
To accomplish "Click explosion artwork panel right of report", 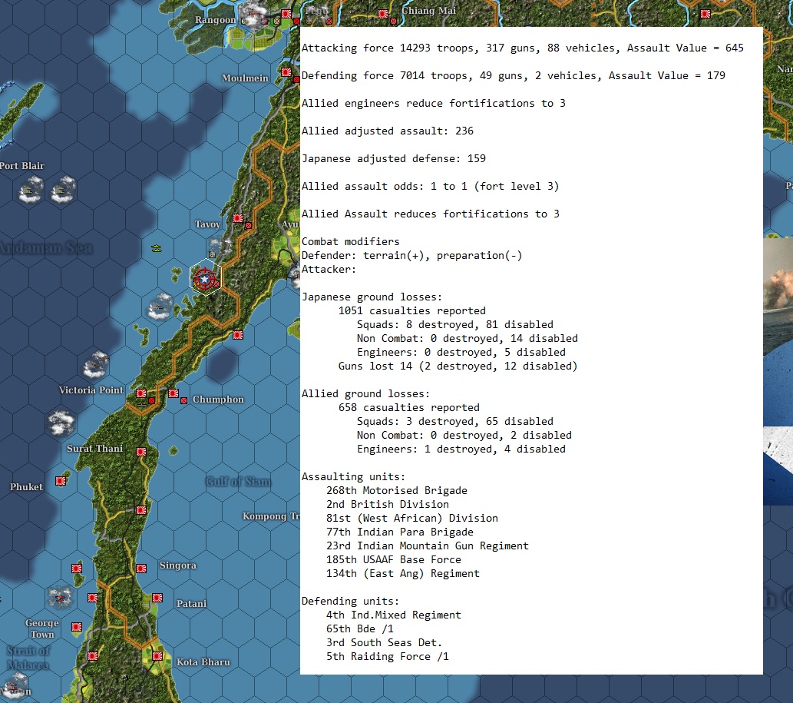I will point(778,372).
